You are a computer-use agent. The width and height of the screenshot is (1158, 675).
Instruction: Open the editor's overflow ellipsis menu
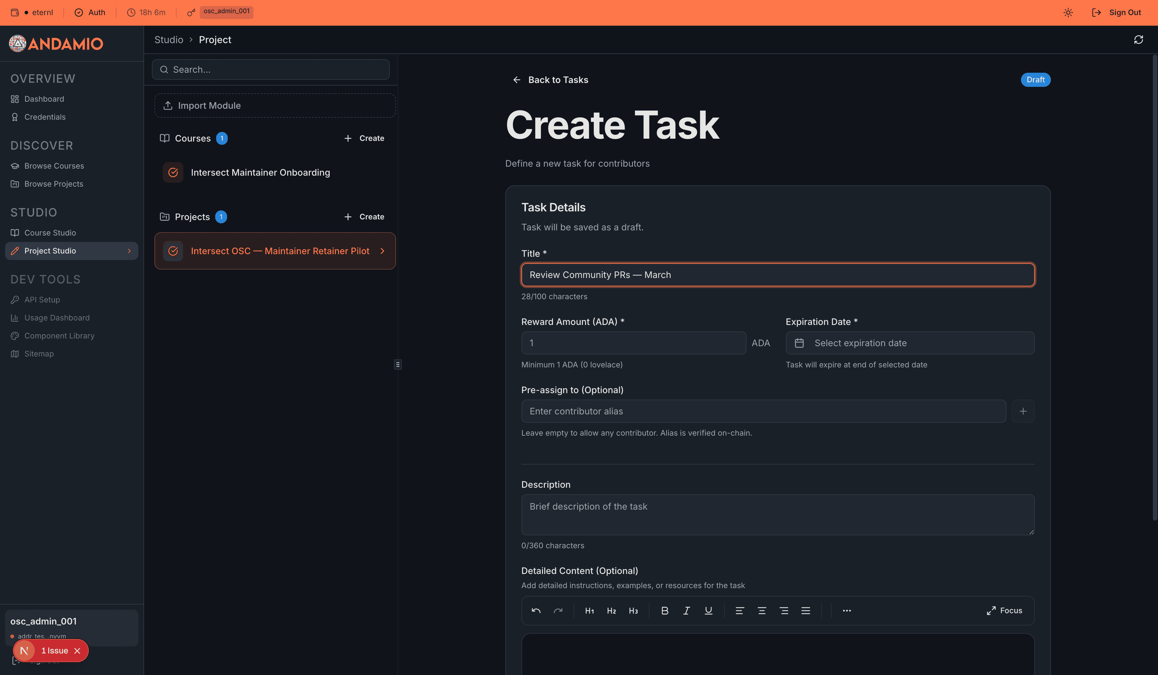[846, 610]
